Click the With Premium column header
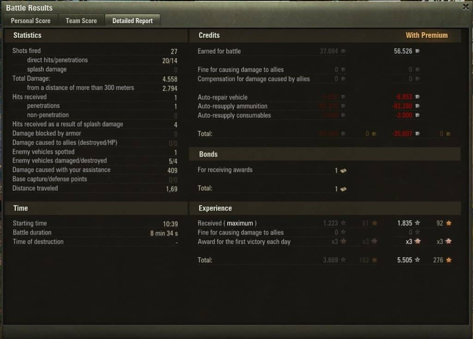The width and height of the screenshot is (473, 339). pos(426,35)
